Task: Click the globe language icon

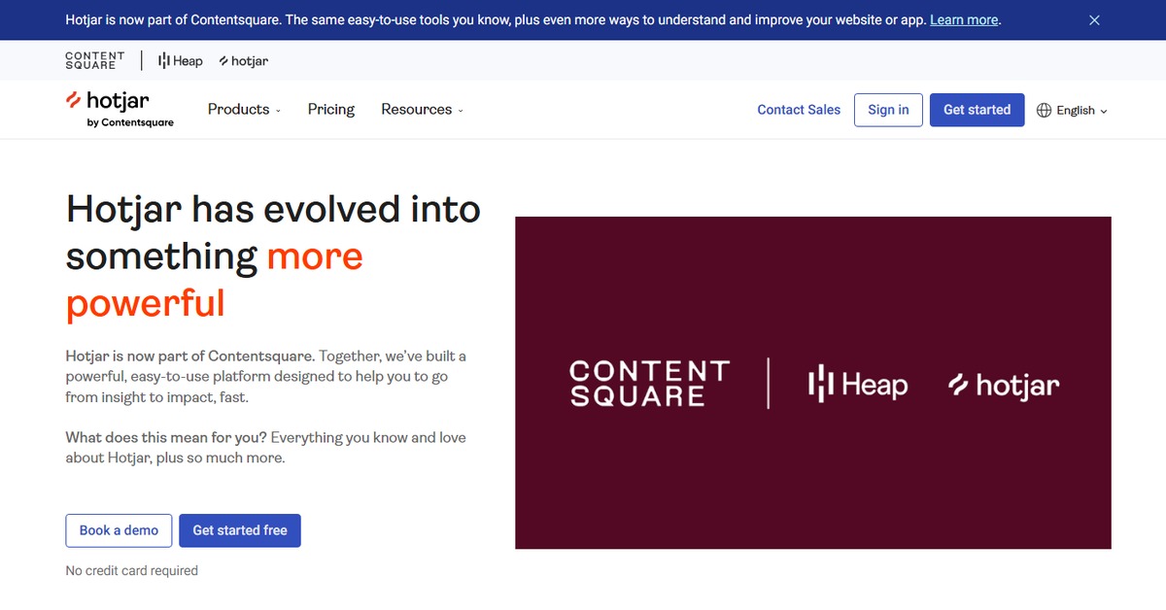Action: 1045,110
